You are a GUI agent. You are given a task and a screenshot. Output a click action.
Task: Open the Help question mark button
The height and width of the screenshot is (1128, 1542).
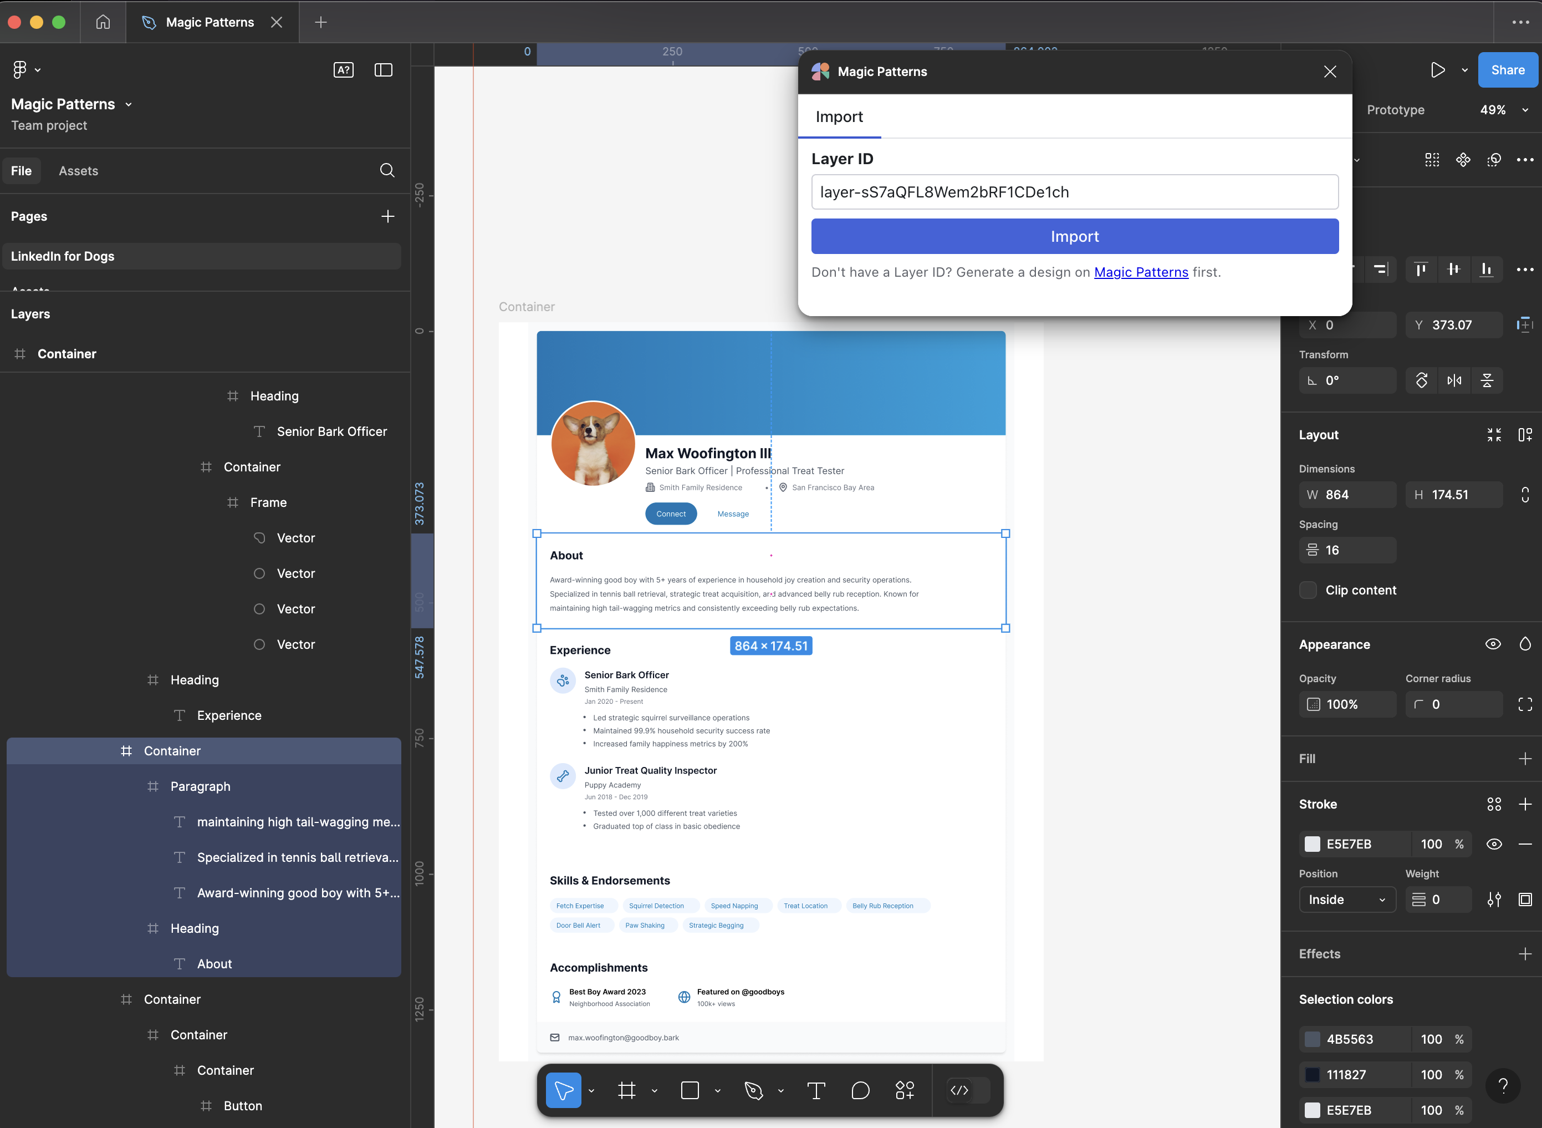[x=1503, y=1086]
